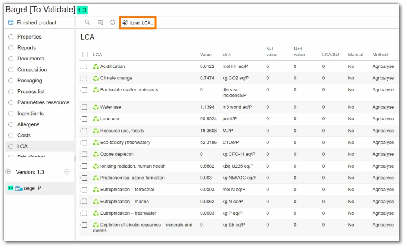Check the Resource use, fossils checkbox
This screenshot has width=405, height=247.
pos(84,131)
